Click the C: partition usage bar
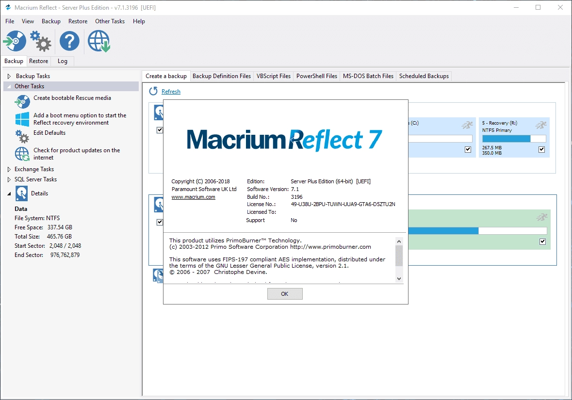 click(x=441, y=139)
